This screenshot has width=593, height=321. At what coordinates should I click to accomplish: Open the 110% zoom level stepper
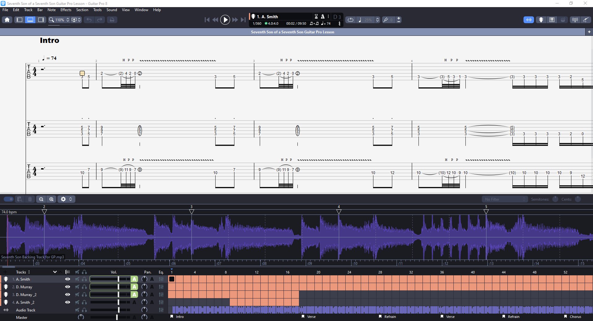pos(68,20)
